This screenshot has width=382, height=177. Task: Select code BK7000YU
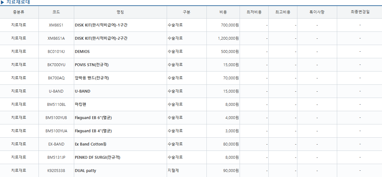pyautogui.click(x=56, y=65)
